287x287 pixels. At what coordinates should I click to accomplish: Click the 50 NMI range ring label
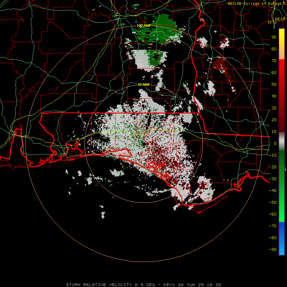tap(143, 85)
